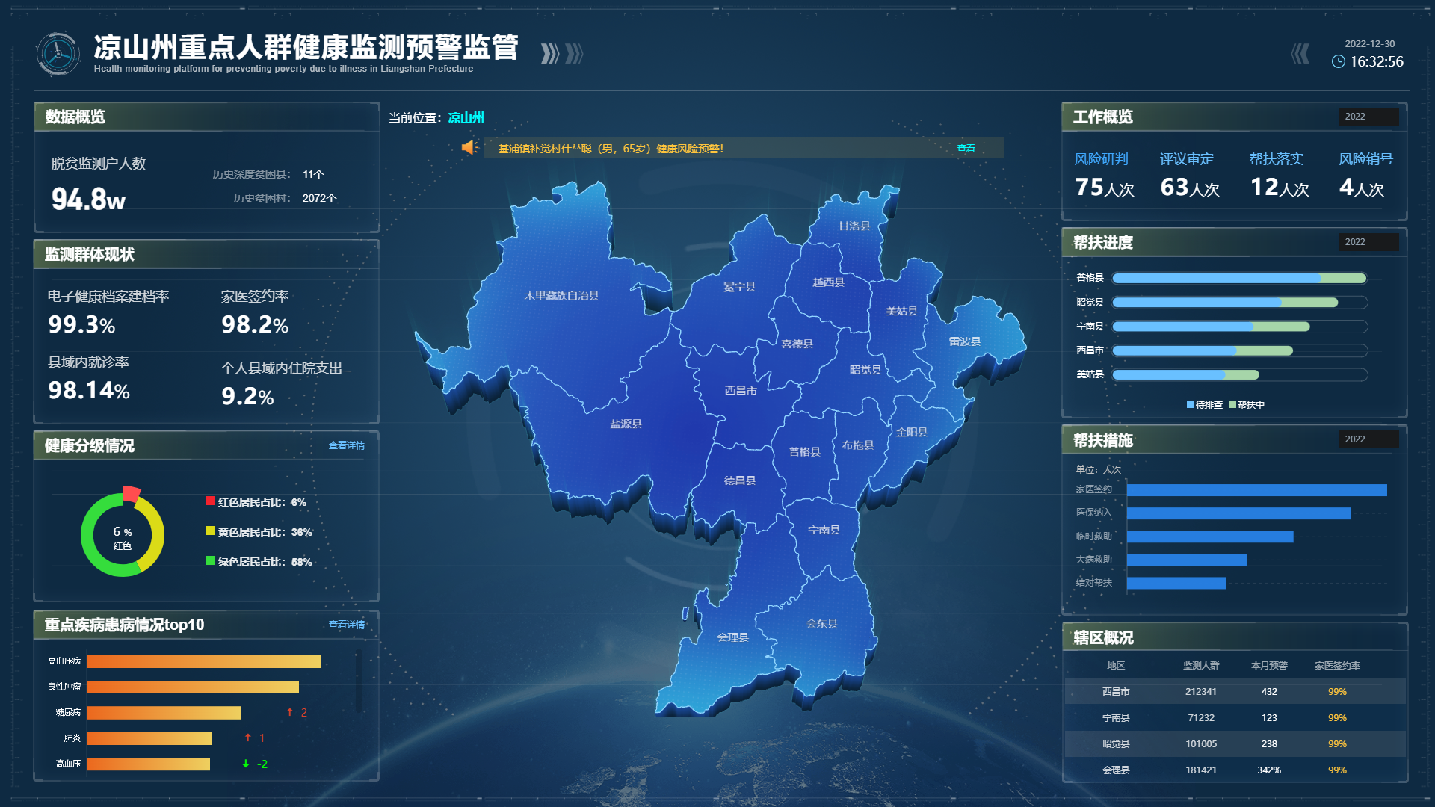Click the red up arrow next to 糖尿病
1435x807 pixels.
pyautogui.click(x=290, y=712)
